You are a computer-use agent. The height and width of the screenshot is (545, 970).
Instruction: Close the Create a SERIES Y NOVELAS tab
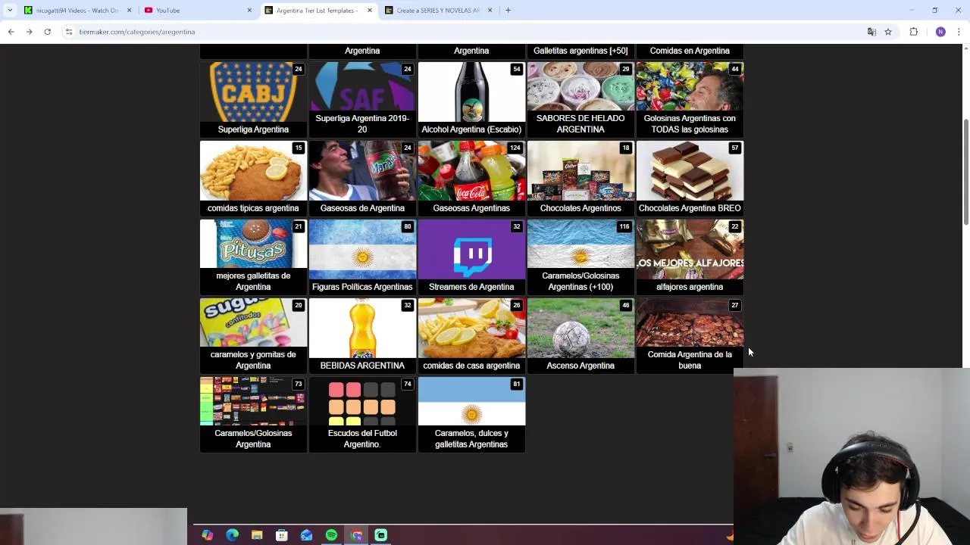[x=490, y=10]
